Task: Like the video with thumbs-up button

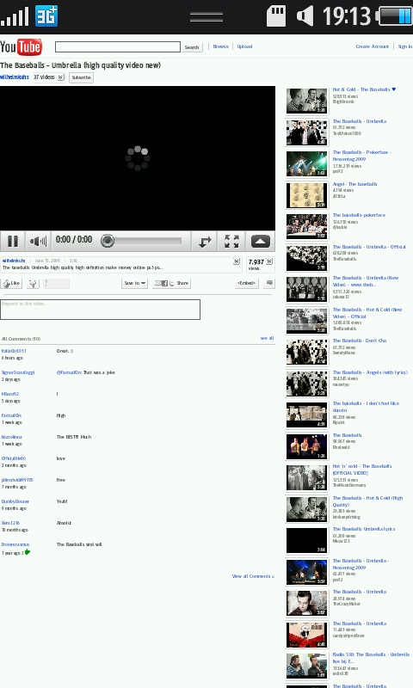Action: 12,284
